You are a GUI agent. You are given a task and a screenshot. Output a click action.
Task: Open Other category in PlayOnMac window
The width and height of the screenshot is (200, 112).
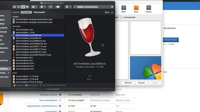click(x=136, y=9)
